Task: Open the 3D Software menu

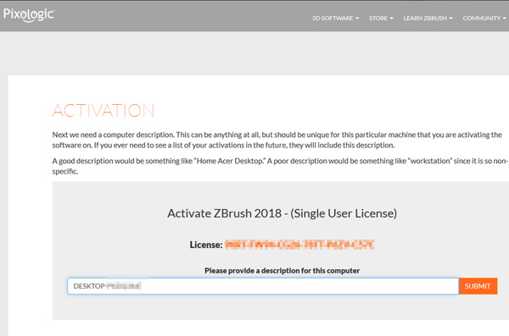Action: (x=335, y=18)
